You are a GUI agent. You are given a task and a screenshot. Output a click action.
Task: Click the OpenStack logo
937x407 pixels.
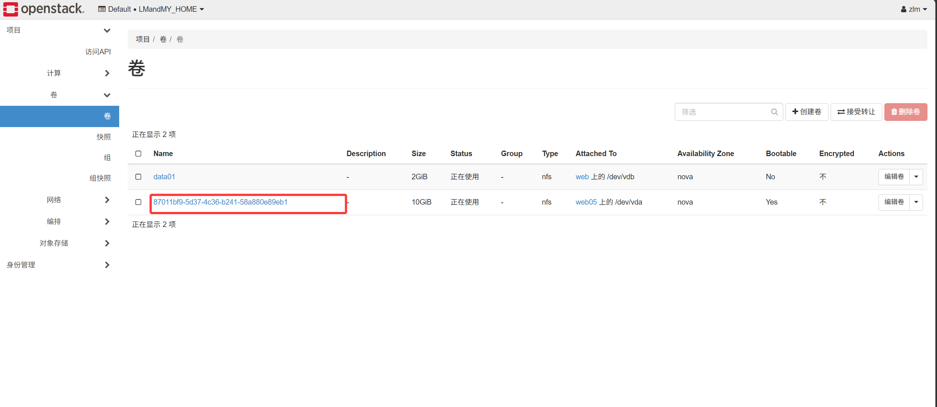tap(44, 9)
